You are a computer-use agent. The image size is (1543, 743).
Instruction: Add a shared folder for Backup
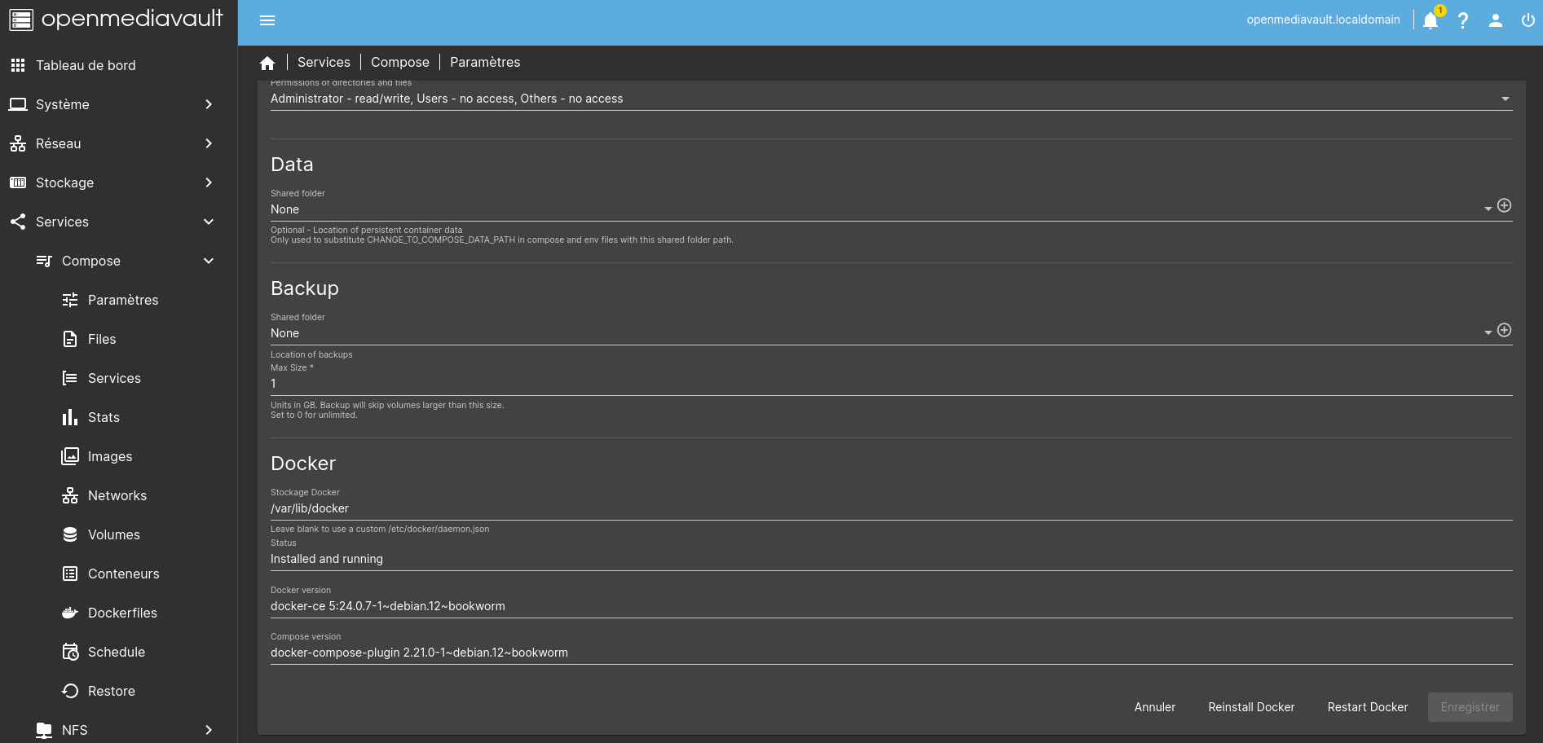pos(1505,330)
